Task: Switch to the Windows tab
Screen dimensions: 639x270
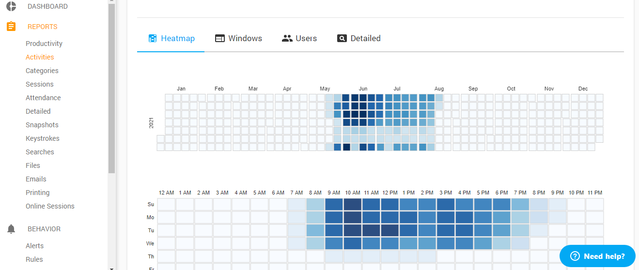Action: pyautogui.click(x=238, y=38)
